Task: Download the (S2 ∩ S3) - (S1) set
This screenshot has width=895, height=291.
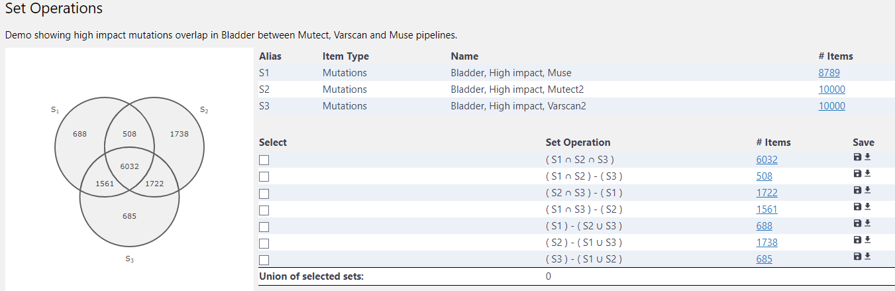Action: click(867, 190)
